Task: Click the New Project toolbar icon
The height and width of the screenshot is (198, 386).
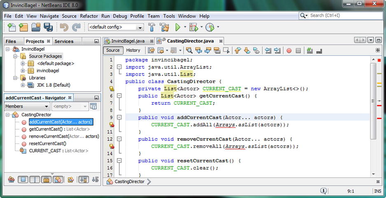Action: click(23, 27)
